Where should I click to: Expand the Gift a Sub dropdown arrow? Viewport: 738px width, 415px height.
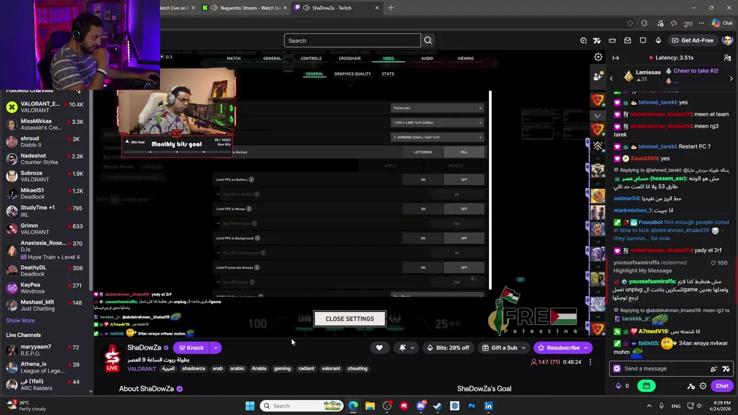pyautogui.click(x=524, y=348)
